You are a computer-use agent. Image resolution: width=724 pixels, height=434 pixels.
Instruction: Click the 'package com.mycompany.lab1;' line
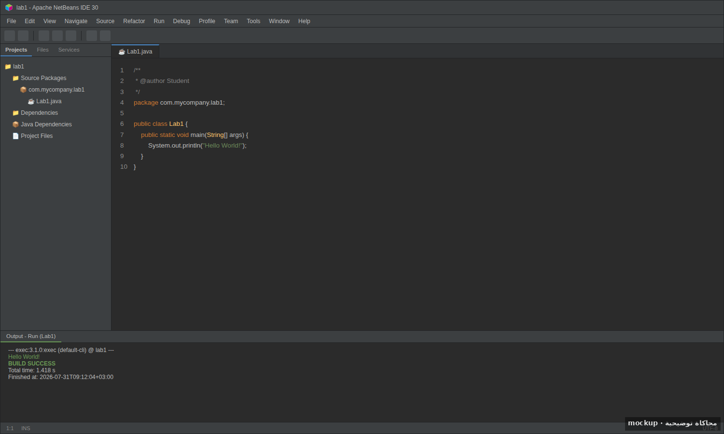(179, 103)
